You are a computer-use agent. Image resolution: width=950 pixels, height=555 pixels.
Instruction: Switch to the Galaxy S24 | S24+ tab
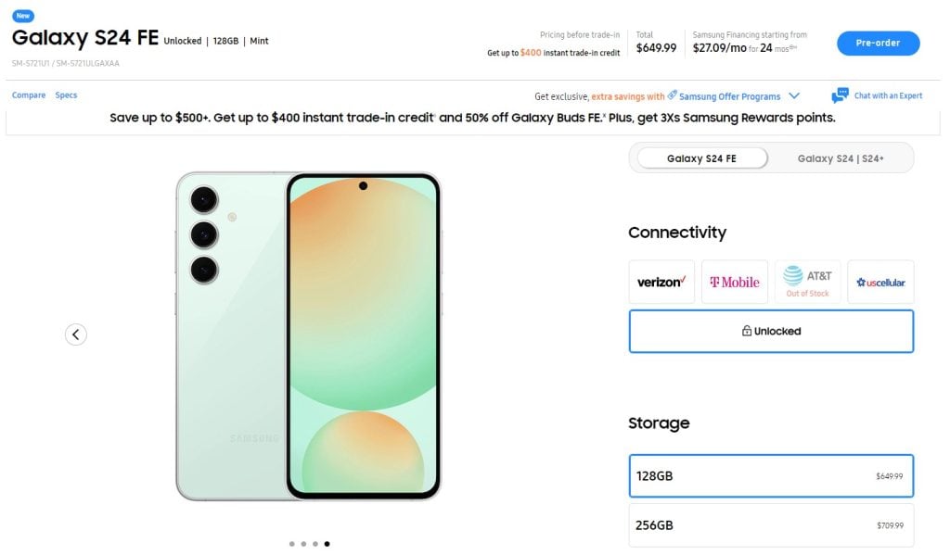[x=841, y=158]
